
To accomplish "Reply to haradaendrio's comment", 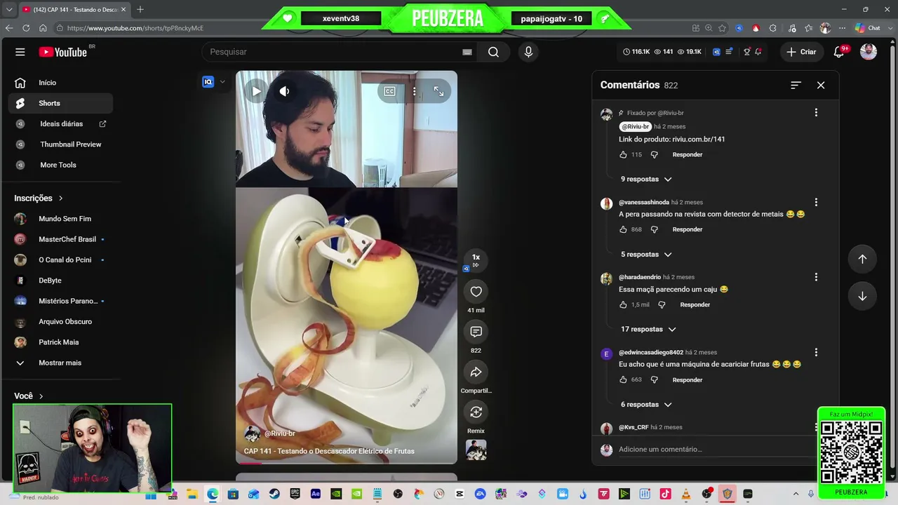I will pyautogui.click(x=695, y=304).
